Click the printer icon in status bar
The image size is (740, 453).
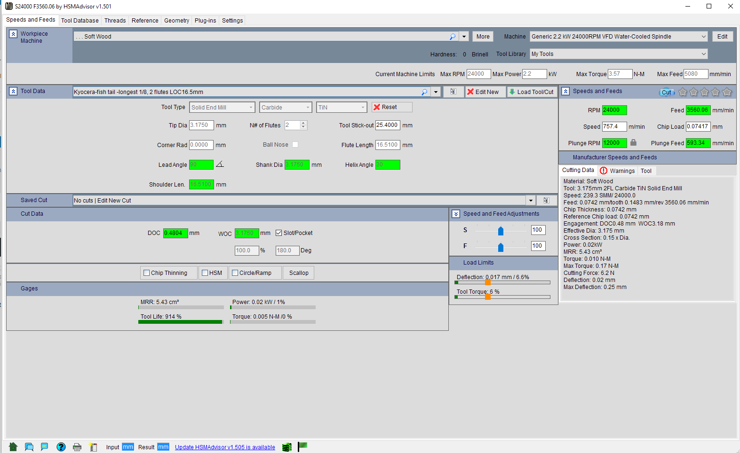point(77,447)
